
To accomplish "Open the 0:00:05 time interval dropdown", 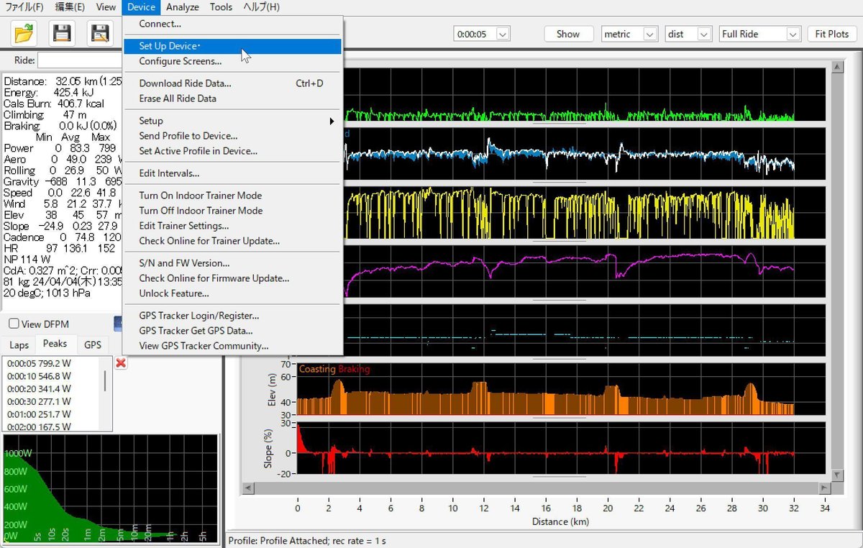I will (503, 34).
